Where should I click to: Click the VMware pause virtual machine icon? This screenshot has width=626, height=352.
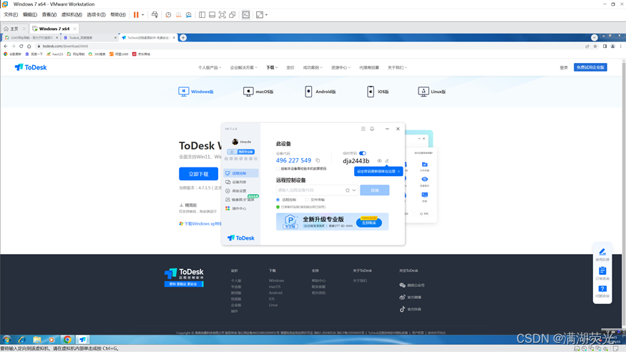[136, 15]
